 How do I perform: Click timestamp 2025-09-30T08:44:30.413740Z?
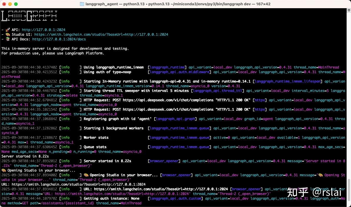pyautogui.click(x=29, y=67)
